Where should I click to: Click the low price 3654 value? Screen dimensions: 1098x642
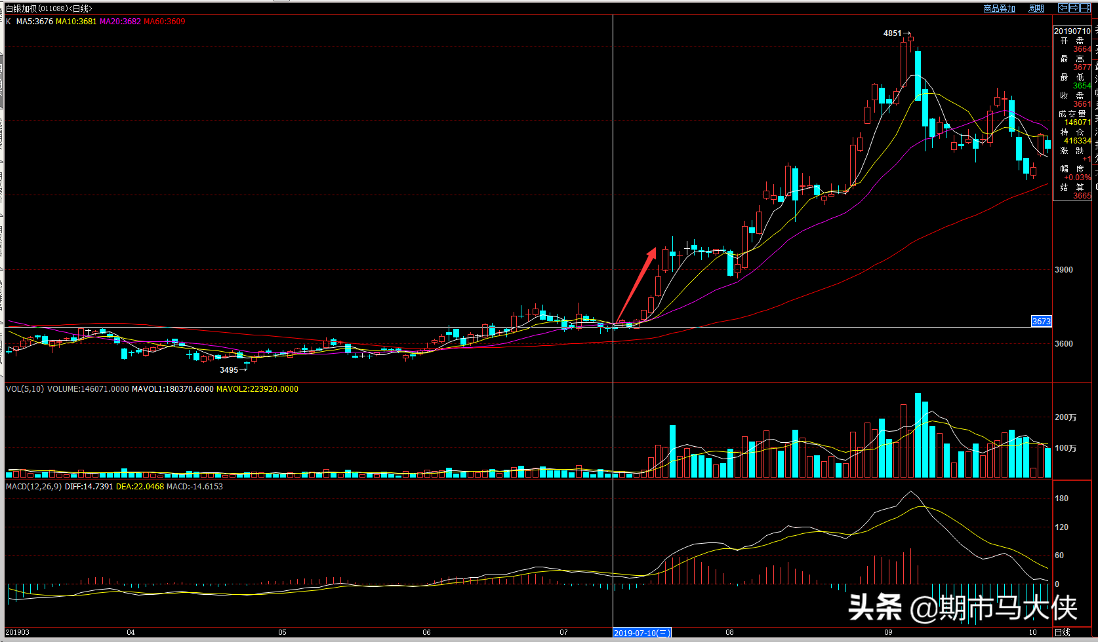pyautogui.click(x=1082, y=86)
